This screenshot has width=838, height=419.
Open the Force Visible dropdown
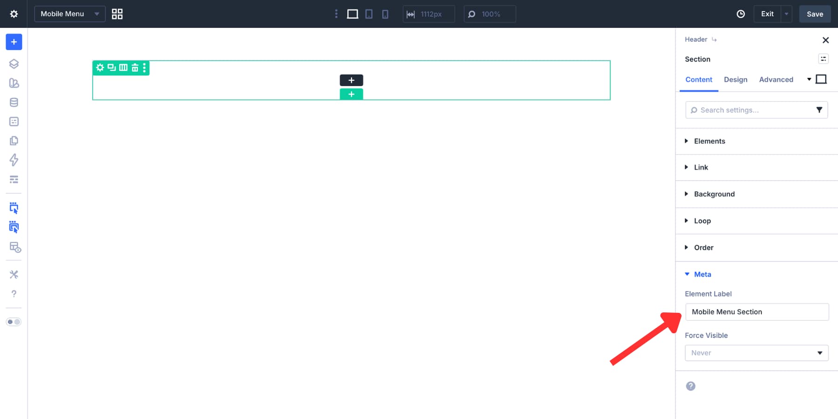click(757, 353)
